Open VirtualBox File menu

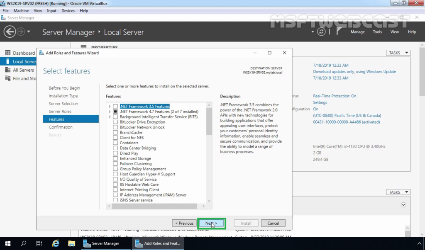coord(5,10)
